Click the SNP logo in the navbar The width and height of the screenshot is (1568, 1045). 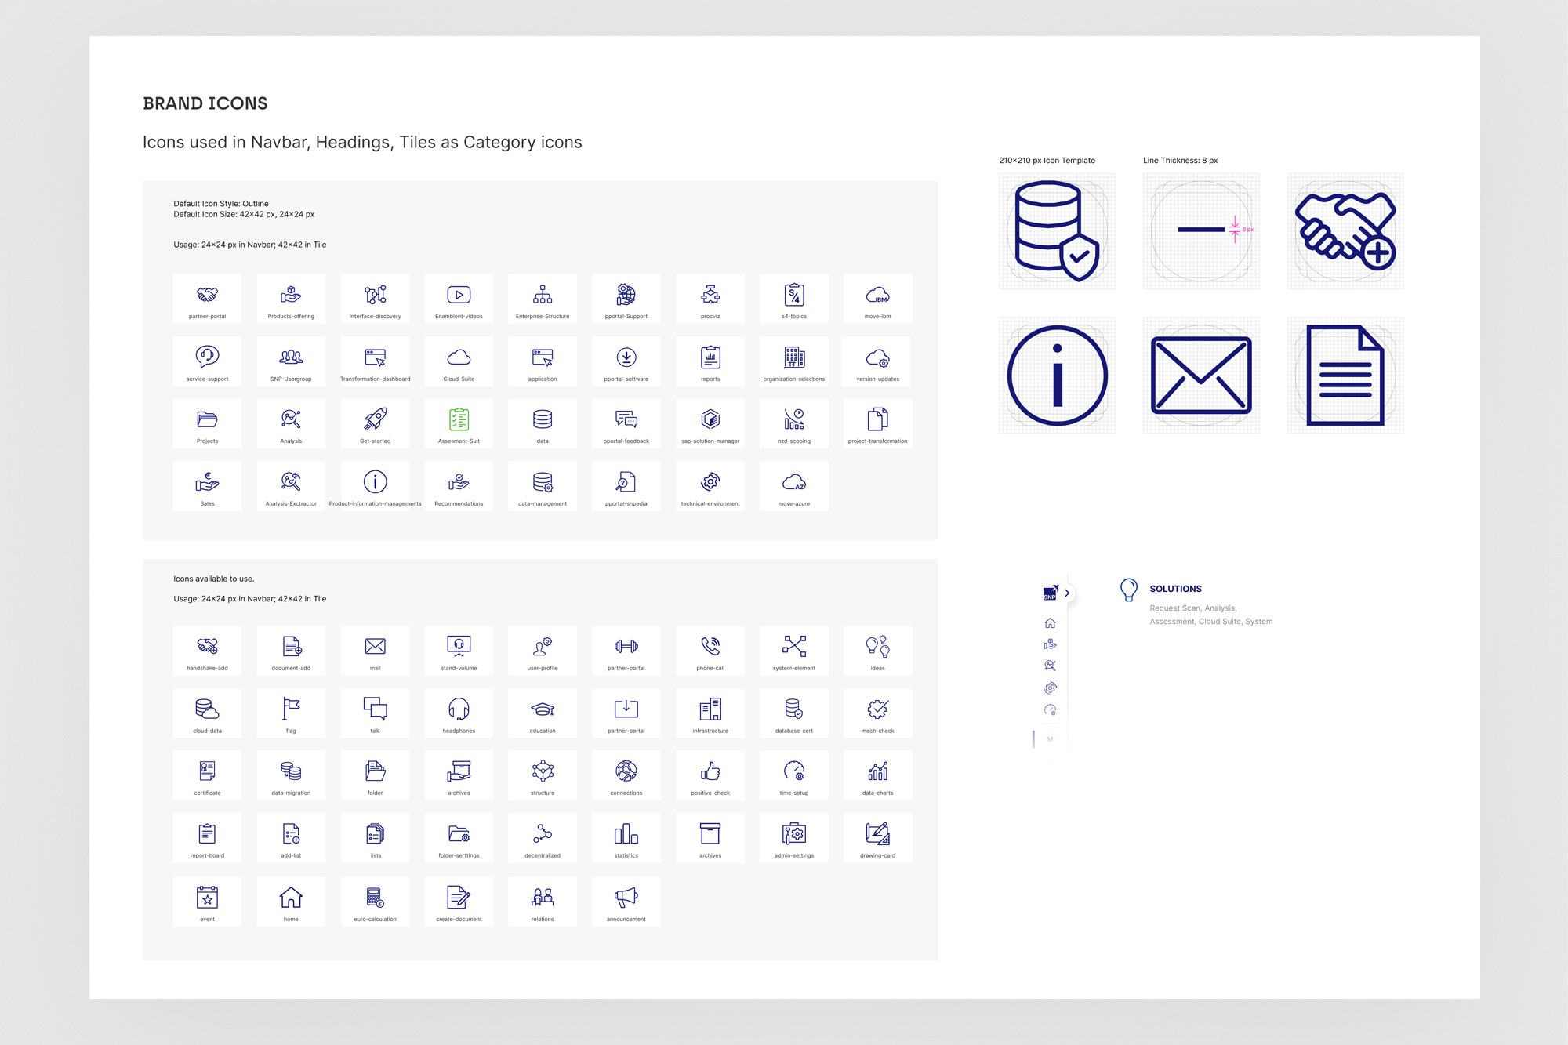coord(1050,593)
